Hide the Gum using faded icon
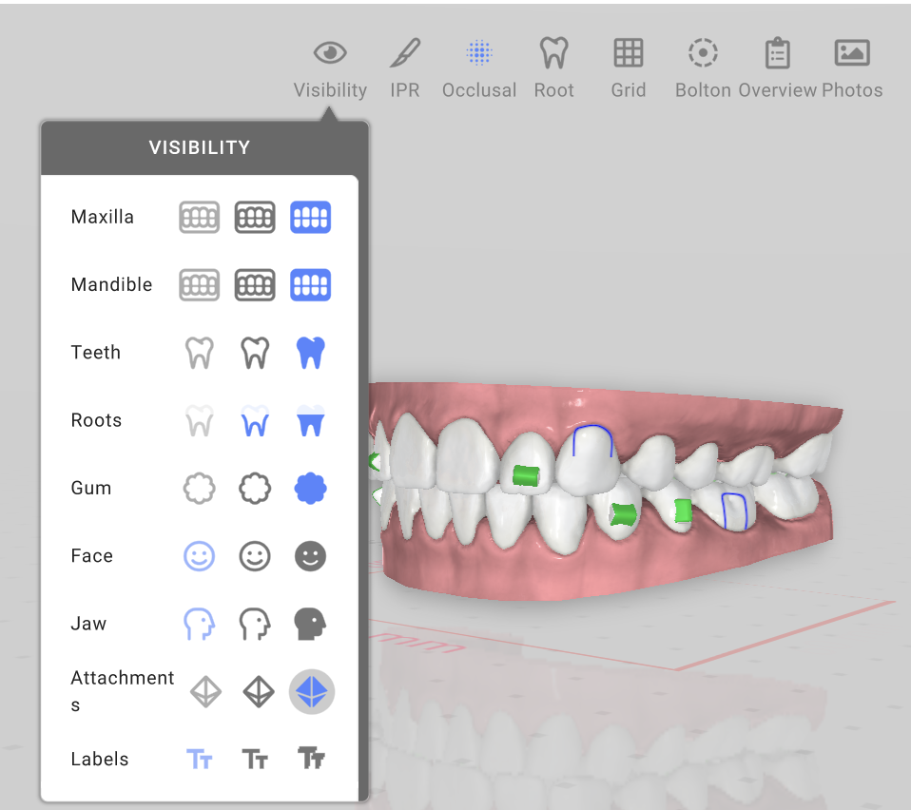911x810 pixels. (200, 489)
